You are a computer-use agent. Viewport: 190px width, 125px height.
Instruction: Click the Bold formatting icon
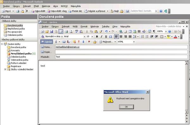pos(97,36)
